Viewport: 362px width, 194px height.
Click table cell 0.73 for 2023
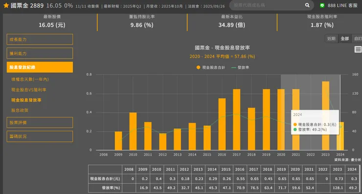point(338,178)
